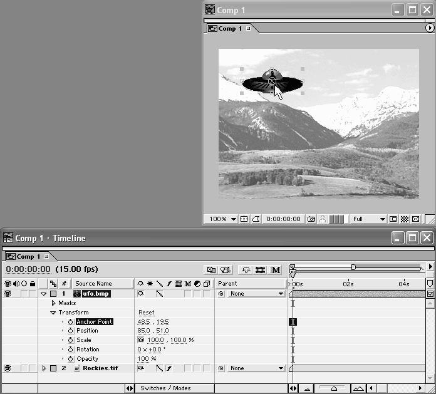Viewport: 436px width, 394px height.
Task: Click the title-action safe grid icon
Action: click(244, 219)
